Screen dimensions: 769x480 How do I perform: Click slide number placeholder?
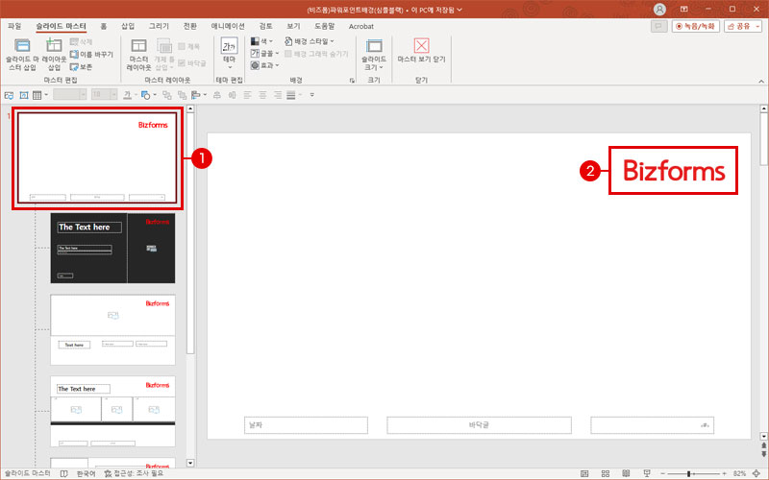click(x=653, y=425)
